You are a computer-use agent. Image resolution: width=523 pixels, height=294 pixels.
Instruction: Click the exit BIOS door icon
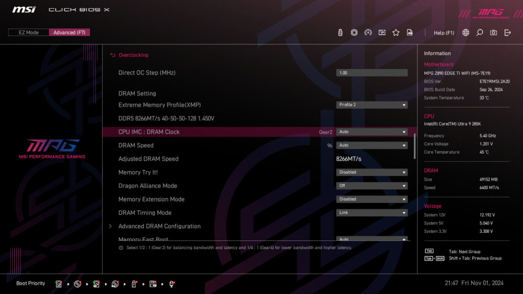(507, 32)
